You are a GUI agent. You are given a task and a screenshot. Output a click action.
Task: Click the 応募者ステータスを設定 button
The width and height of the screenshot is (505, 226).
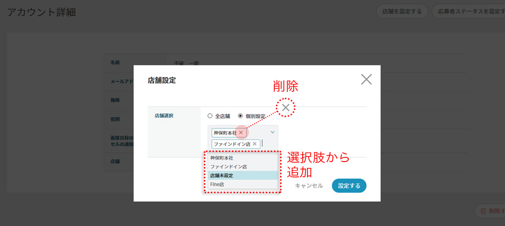[x=469, y=12]
